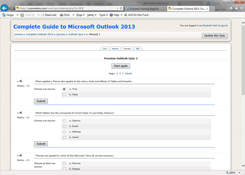
Task: Open browser home via top-right house icon
Action: (231, 8)
